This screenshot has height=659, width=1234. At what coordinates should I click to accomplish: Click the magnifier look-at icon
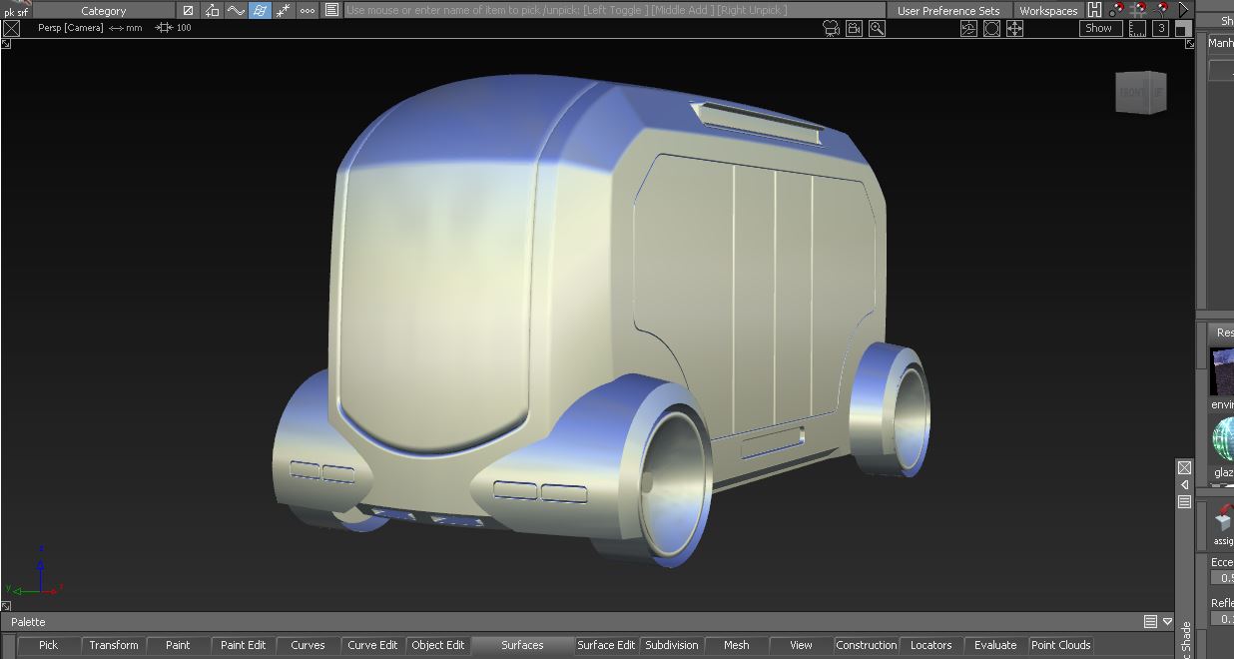coord(877,29)
